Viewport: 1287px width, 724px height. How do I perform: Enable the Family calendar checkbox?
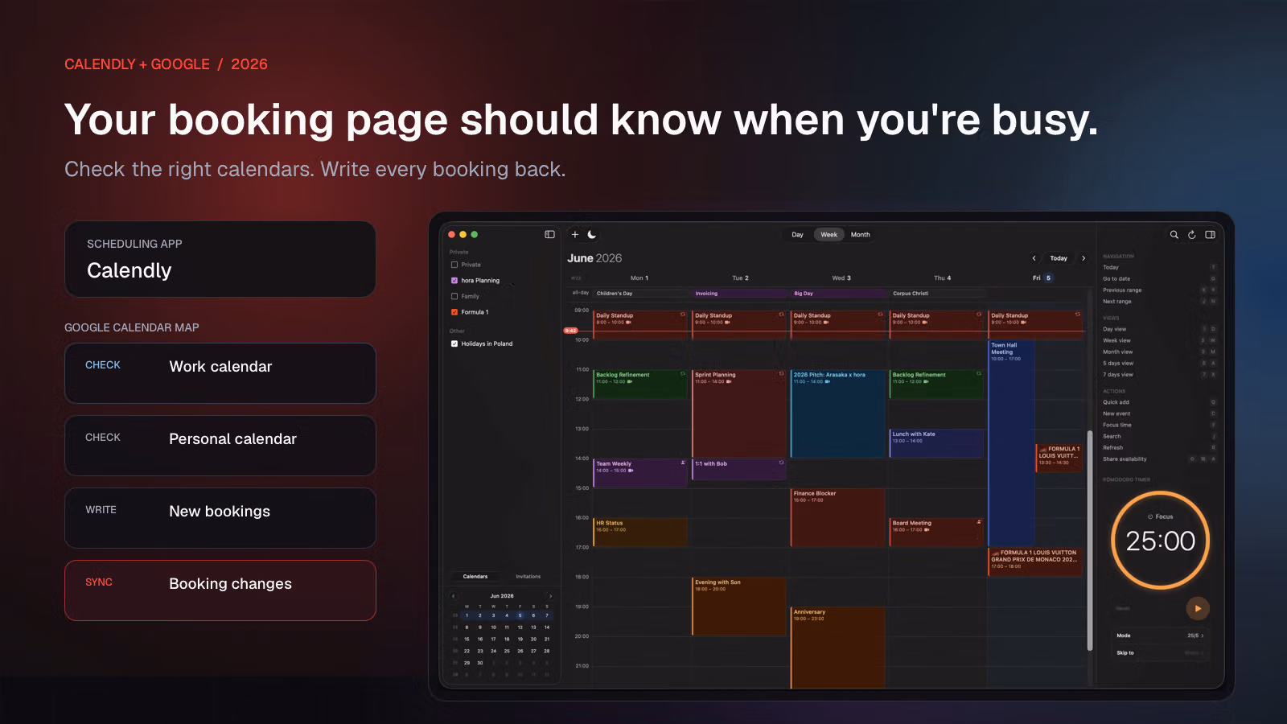click(454, 296)
